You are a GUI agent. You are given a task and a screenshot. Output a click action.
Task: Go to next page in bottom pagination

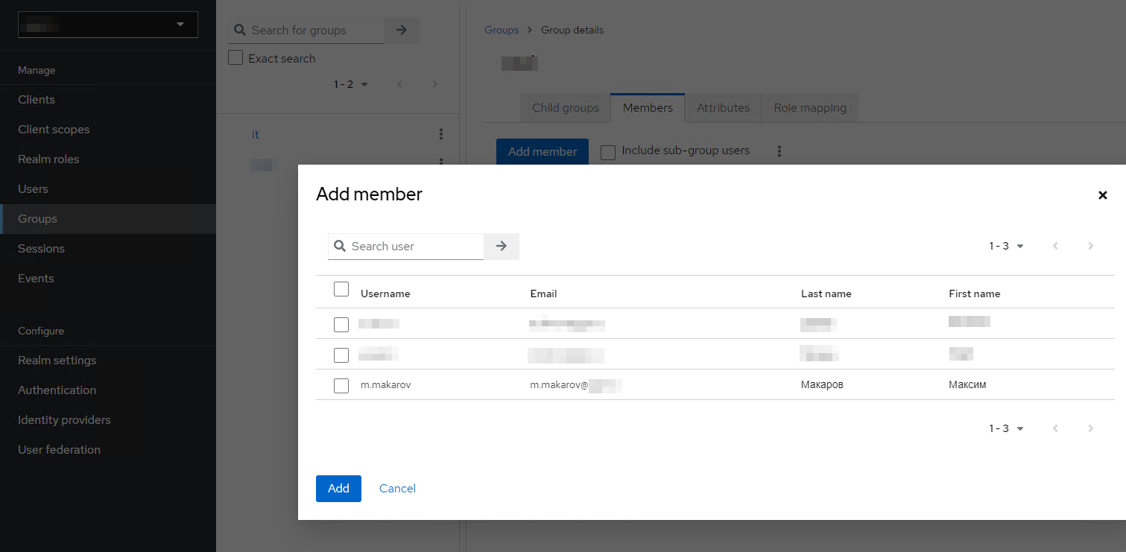pyautogui.click(x=1091, y=428)
